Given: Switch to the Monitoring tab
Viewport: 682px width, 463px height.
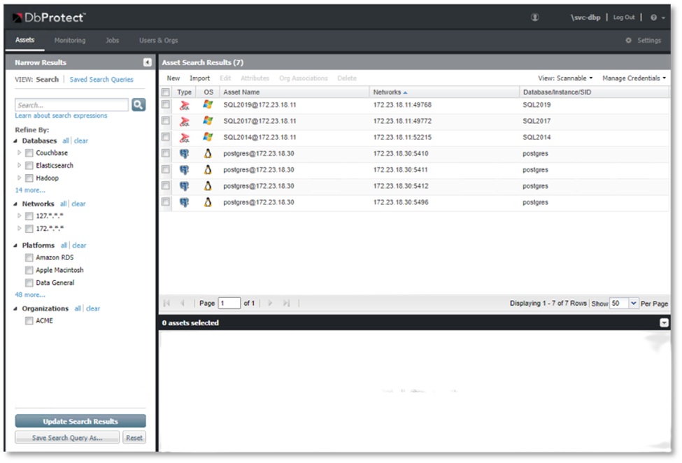Looking at the screenshot, I should point(70,41).
